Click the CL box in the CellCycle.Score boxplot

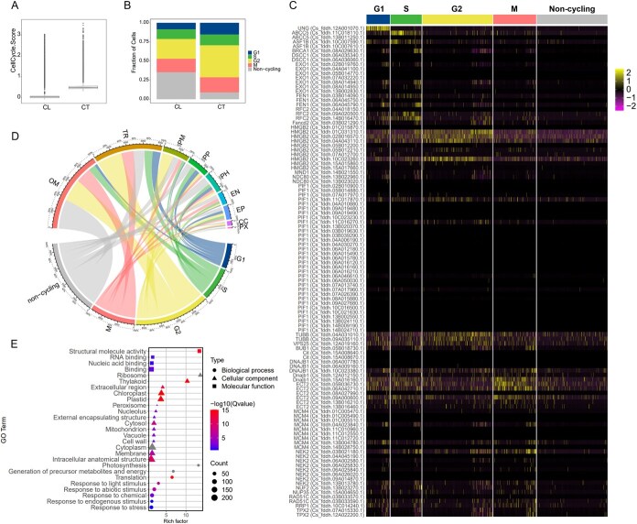(45, 97)
